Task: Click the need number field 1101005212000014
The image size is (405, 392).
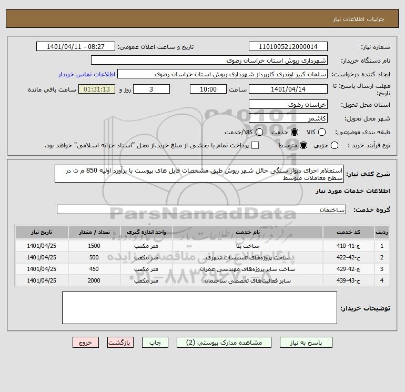Action: point(288,46)
